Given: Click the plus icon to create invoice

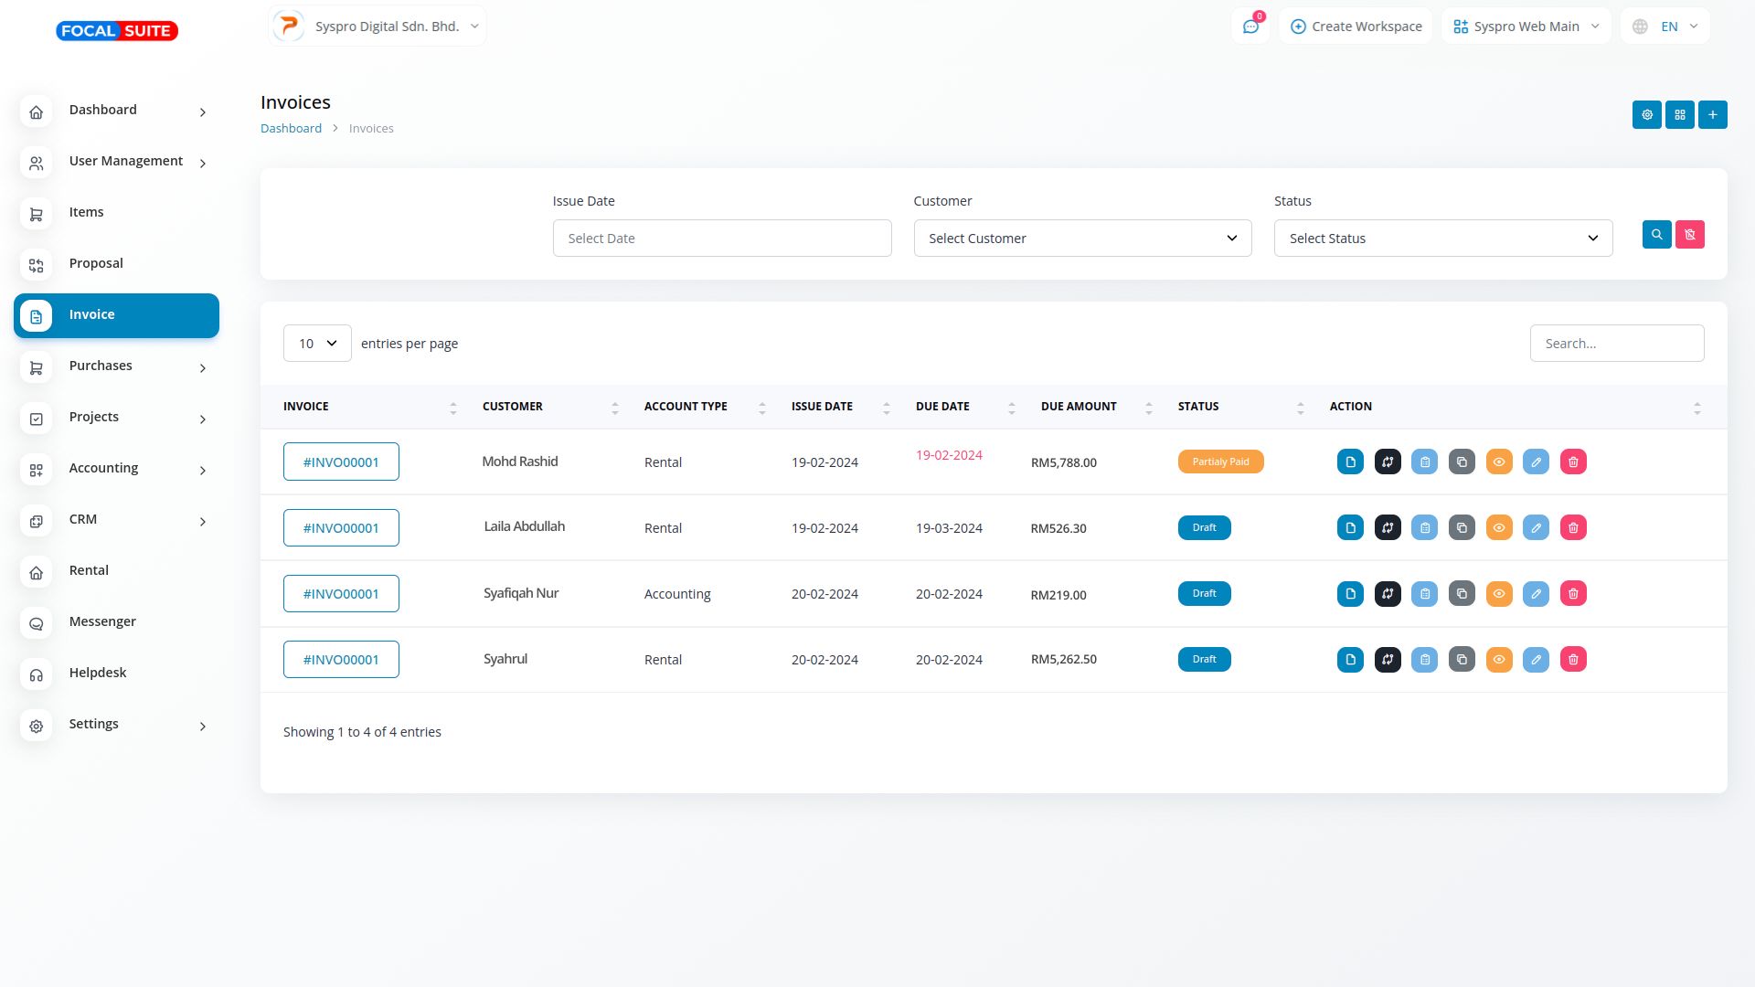Looking at the screenshot, I should point(1712,115).
